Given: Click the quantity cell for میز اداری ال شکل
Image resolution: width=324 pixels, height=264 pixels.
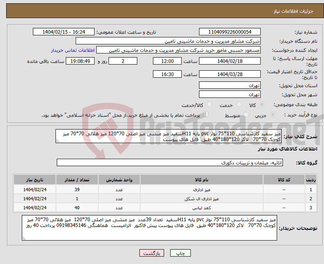Looking at the screenshot, I should pos(77,199).
